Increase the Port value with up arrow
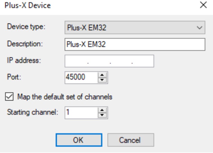Screen dimensions: 213x153 pyautogui.click(x=102, y=75)
